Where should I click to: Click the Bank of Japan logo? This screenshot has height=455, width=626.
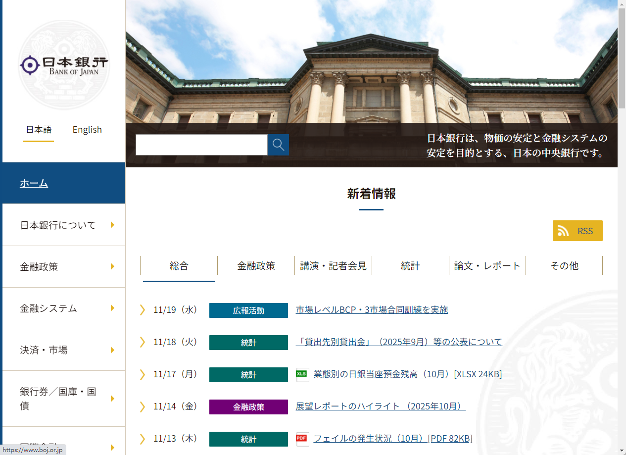tap(63, 64)
